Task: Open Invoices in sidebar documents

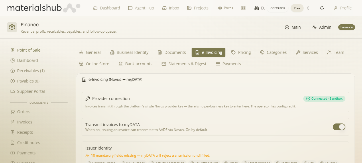Action: click(21, 122)
